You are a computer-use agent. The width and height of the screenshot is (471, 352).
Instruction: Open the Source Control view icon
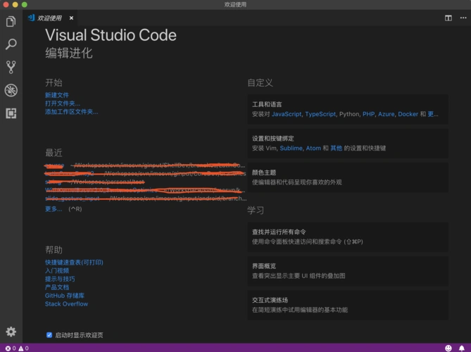11,68
